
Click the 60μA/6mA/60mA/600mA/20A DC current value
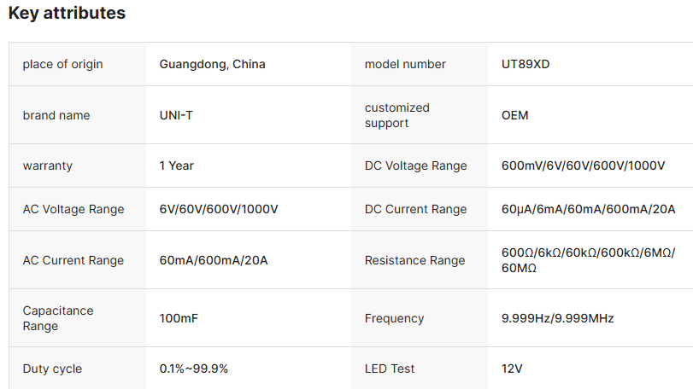tap(589, 209)
